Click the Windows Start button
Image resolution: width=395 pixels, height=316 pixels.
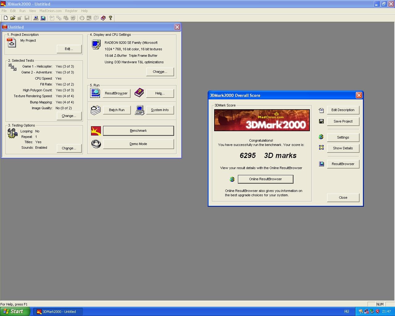coord(15,311)
